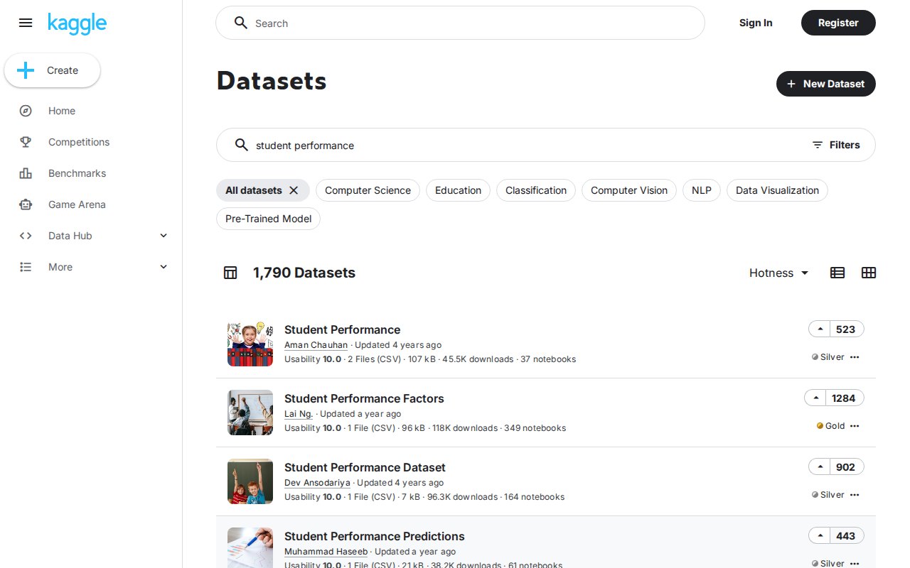Upvote the Student Performance dataset

tap(820, 329)
